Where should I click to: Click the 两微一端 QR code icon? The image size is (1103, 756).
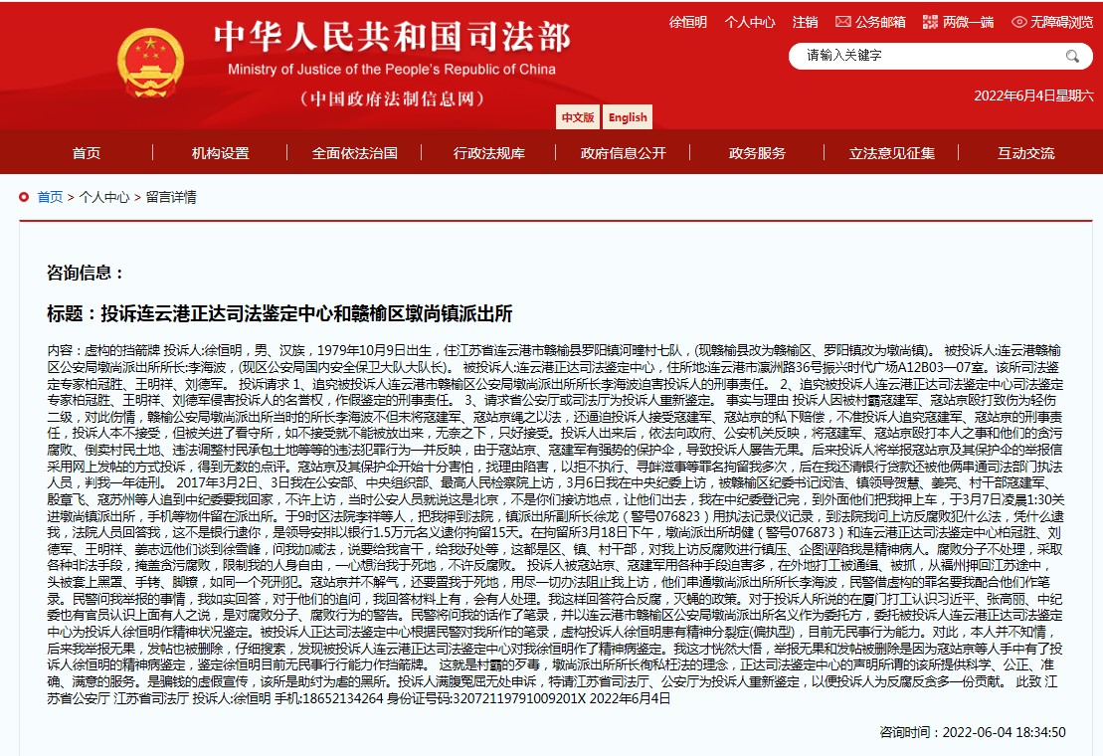(930, 21)
